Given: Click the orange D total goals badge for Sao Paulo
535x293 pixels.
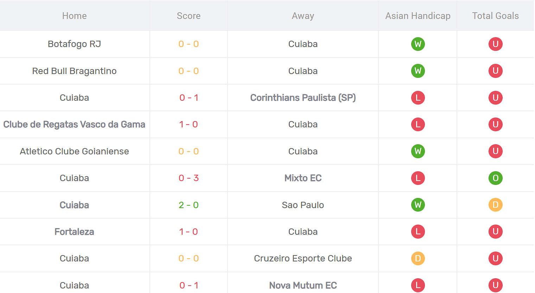Looking at the screenshot, I should pyautogui.click(x=495, y=205).
